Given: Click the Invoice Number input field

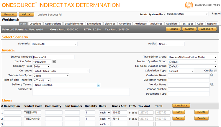Looking at the screenshot, I should pyautogui.click(x=53, y=57).
